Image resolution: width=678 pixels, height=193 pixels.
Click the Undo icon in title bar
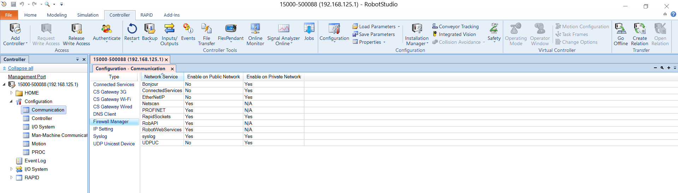tap(22, 4)
